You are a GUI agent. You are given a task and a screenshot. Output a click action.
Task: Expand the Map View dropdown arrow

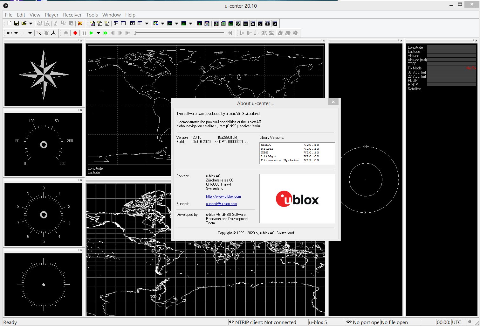click(162, 23)
